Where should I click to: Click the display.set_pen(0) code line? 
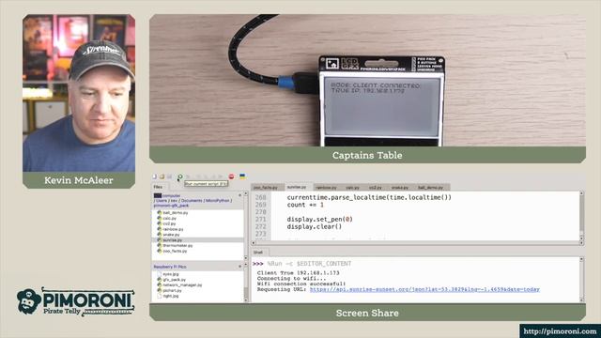[x=319, y=219]
